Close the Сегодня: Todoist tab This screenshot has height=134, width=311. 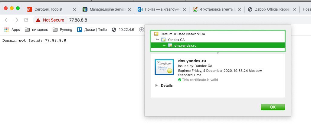(74, 9)
